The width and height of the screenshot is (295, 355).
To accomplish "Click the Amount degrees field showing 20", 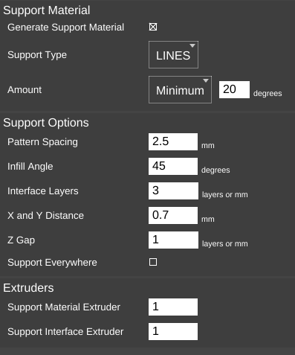I will click(x=234, y=89).
